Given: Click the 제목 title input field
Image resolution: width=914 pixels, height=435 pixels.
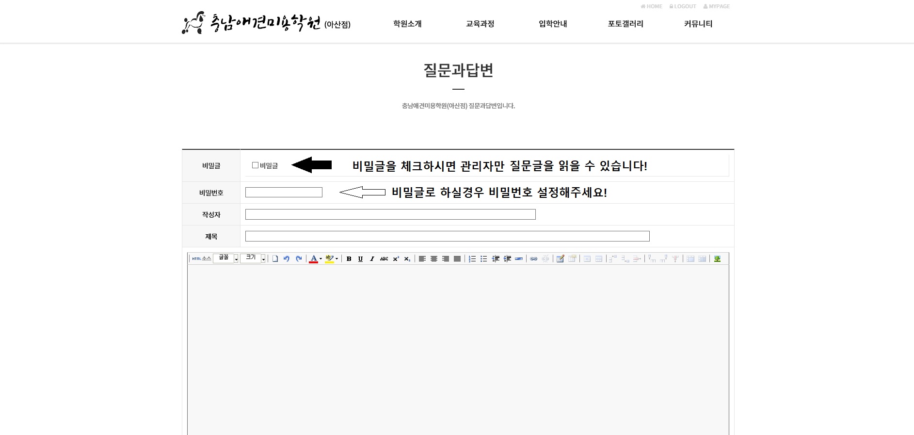Looking at the screenshot, I should [447, 236].
